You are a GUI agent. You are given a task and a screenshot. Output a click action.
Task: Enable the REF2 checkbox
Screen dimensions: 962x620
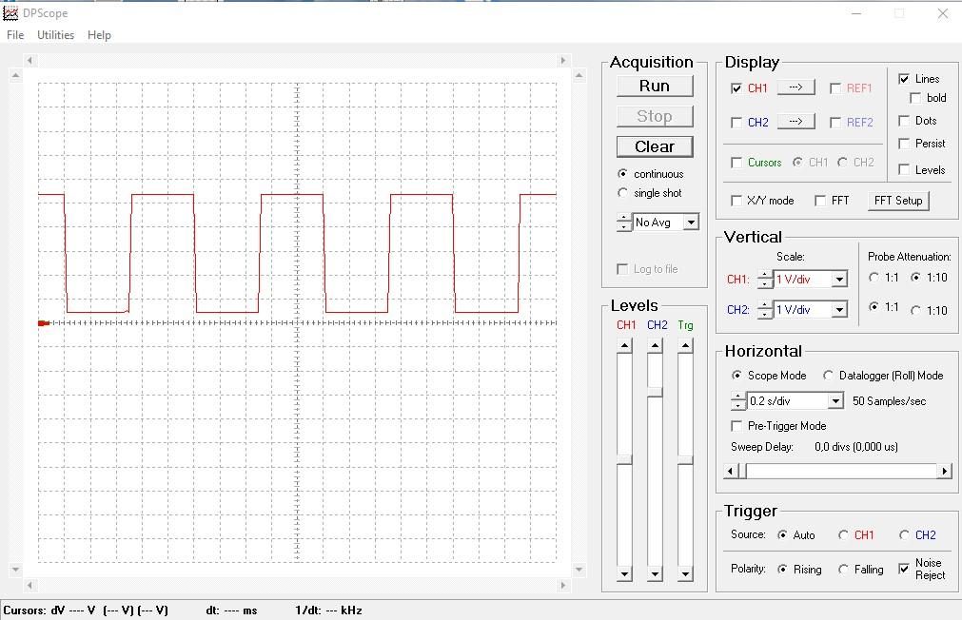tap(835, 123)
